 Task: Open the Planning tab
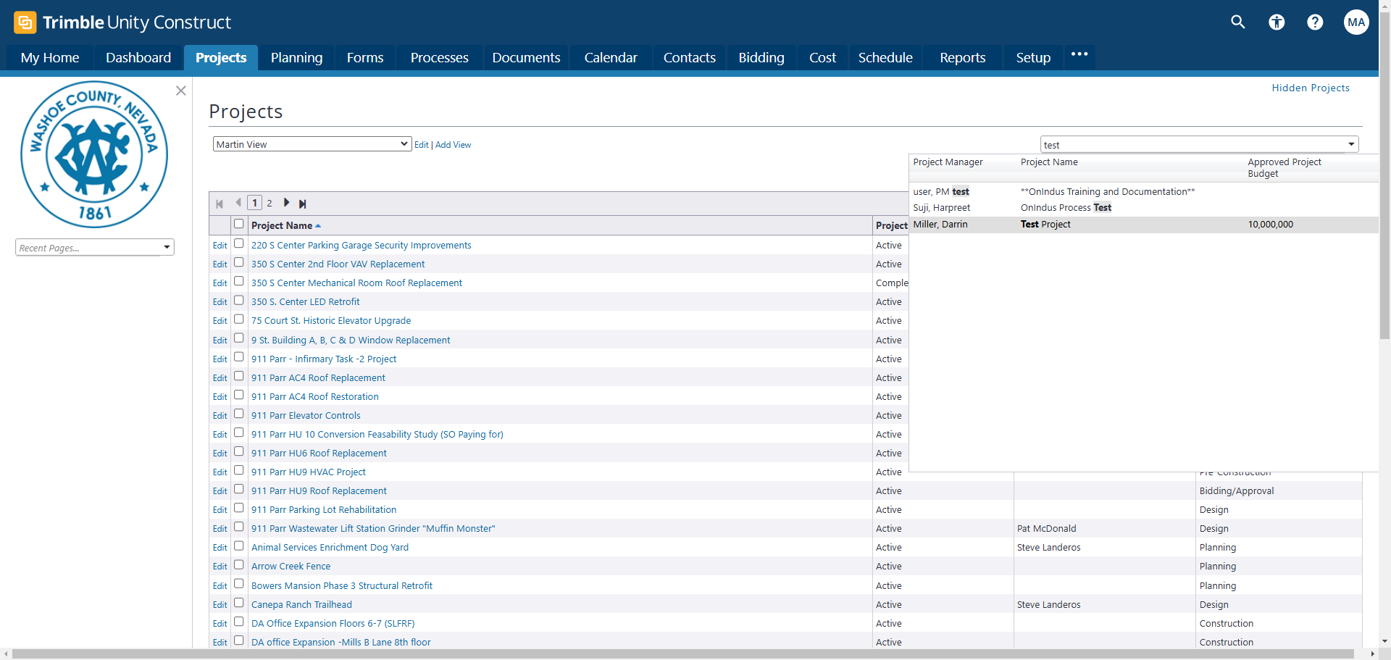point(296,58)
